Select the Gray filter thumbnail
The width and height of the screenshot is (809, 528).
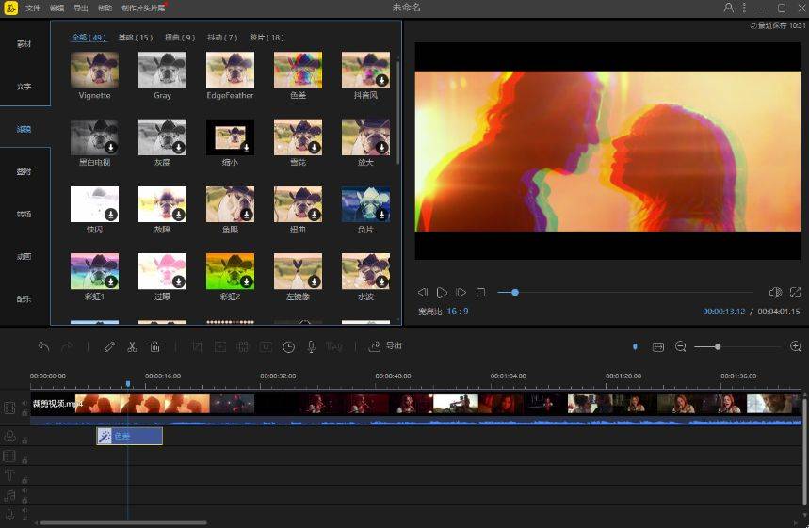162,70
